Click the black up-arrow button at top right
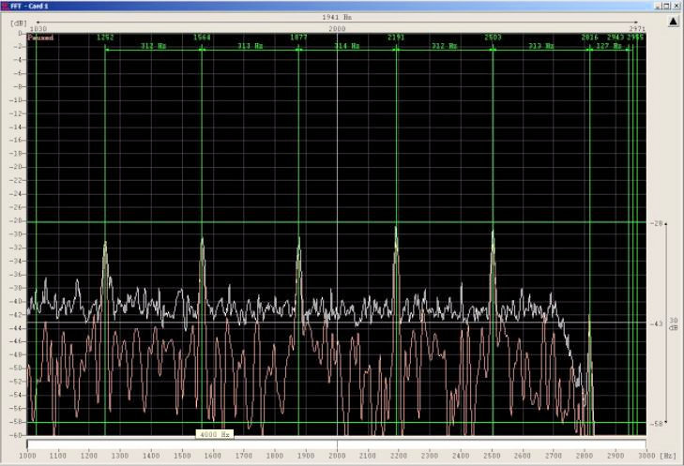 pos(672,23)
